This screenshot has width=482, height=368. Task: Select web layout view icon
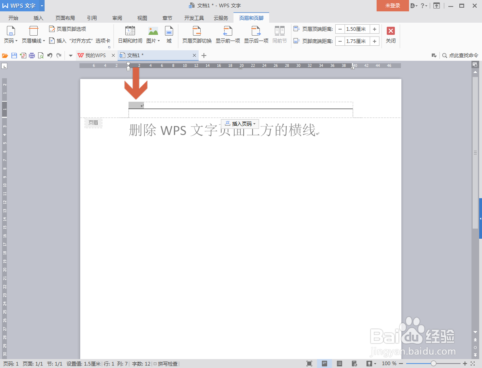354,364
